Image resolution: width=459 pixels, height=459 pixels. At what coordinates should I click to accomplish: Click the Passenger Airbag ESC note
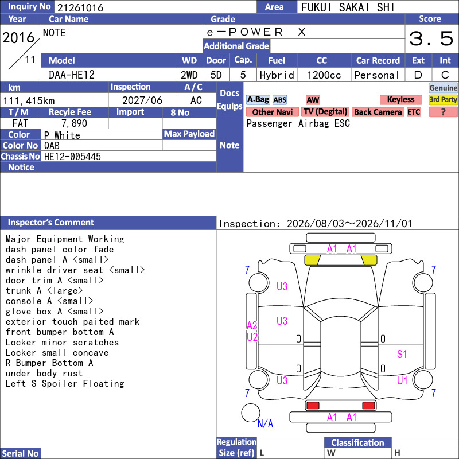tap(298, 123)
